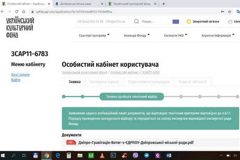Close the Дніпровська міська рада tab
Screen dimensions: 240x160
point(102,4)
